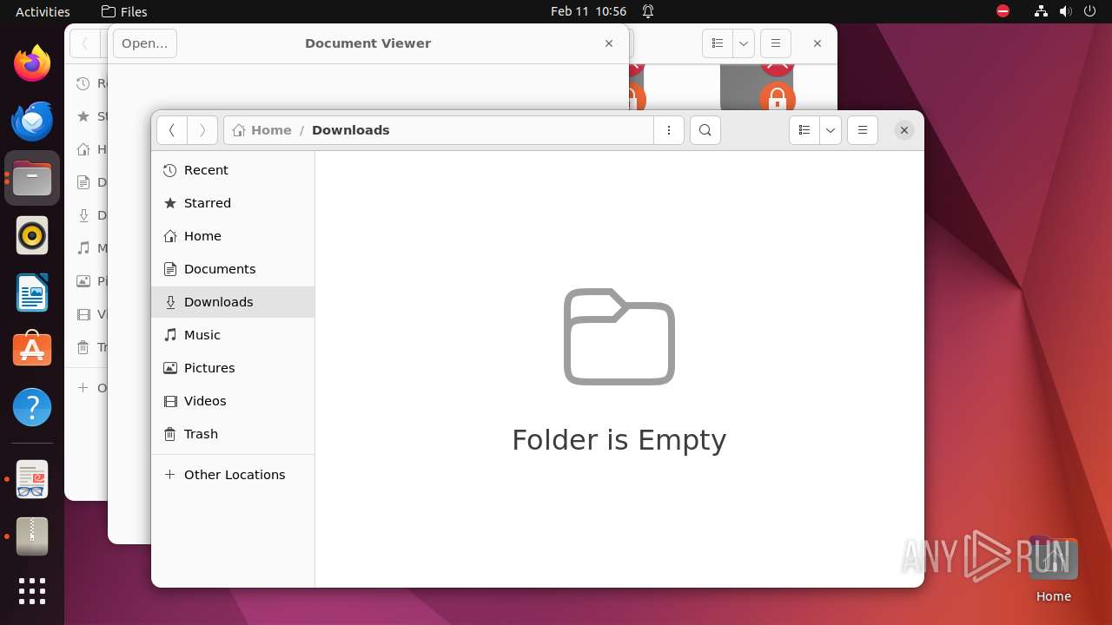The width and height of the screenshot is (1112, 625).
Task: Open Files app menu in top bar
Action: [124, 11]
